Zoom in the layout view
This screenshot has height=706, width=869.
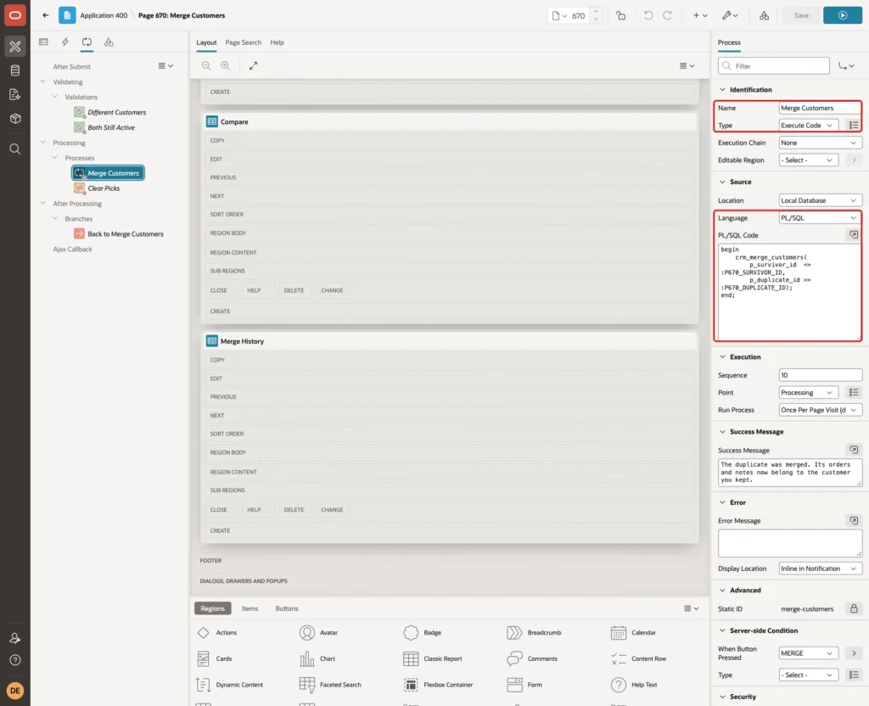[226, 65]
